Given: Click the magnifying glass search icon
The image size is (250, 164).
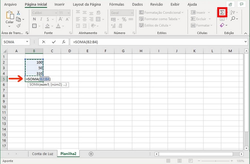Looking at the screenshot, I should [233, 19].
